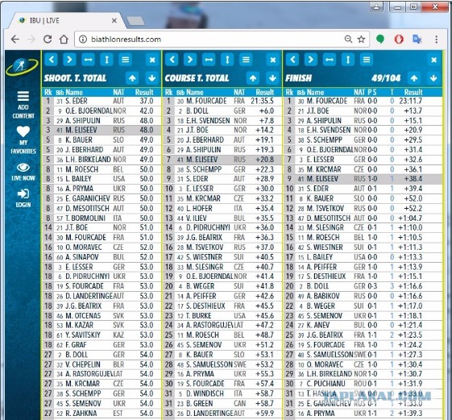Image resolution: width=452 pixels, height=420 pixels.
Task: Bookmark this page with the star
Action: tap(361, 40)
